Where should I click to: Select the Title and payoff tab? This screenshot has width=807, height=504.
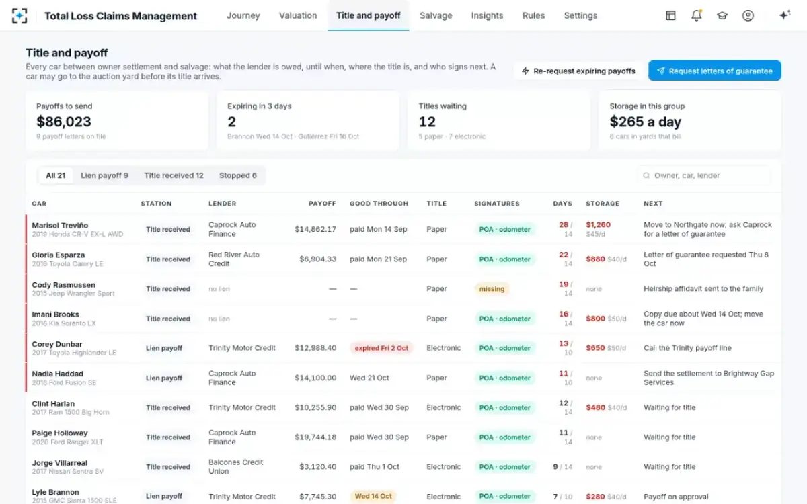pyautogui.click(x=369, y=15)
